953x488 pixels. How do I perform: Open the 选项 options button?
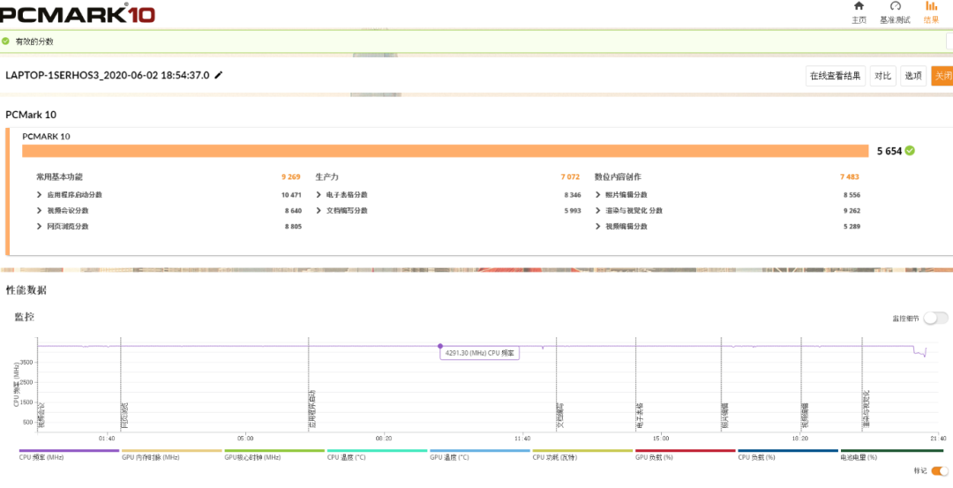[x=913, y=76]
